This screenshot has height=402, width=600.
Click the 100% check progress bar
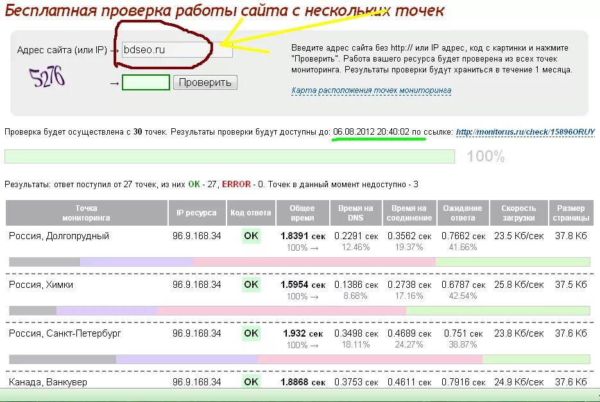(x=230, y=156)
